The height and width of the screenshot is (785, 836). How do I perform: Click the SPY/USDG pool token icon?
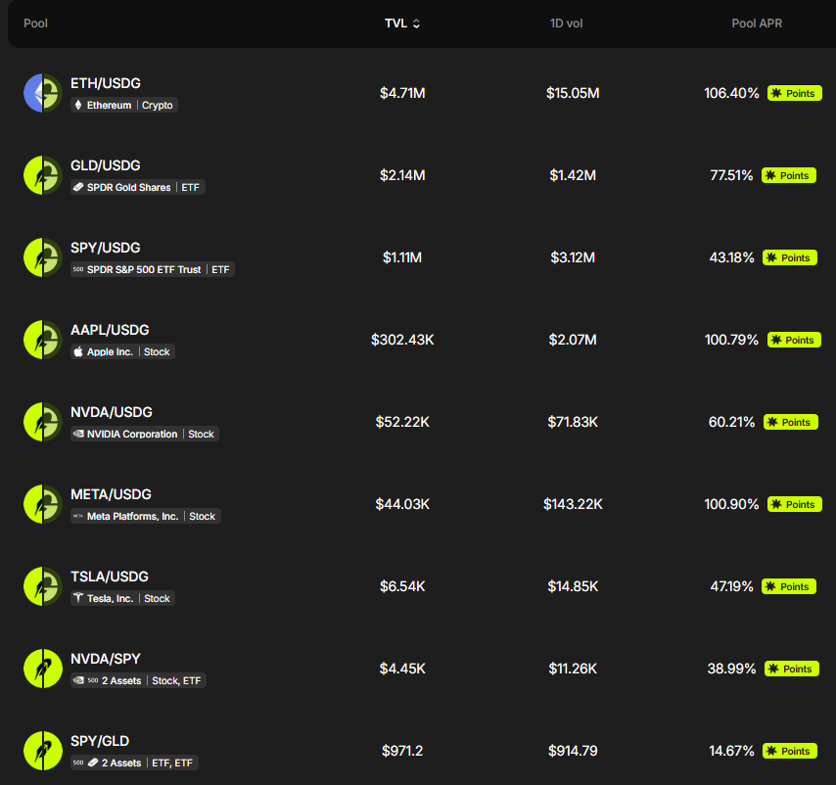click(43, 257)
